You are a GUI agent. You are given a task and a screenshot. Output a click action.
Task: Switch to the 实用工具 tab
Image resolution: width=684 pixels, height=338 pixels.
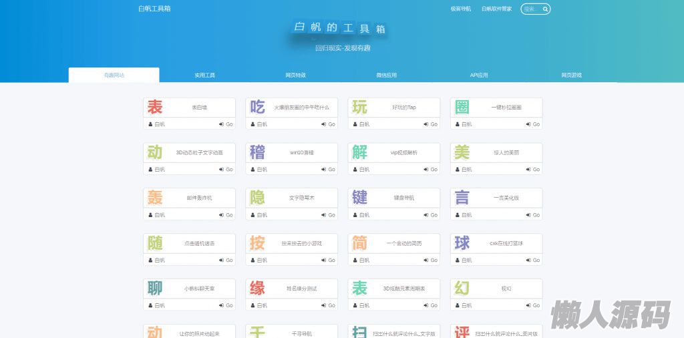204,75
